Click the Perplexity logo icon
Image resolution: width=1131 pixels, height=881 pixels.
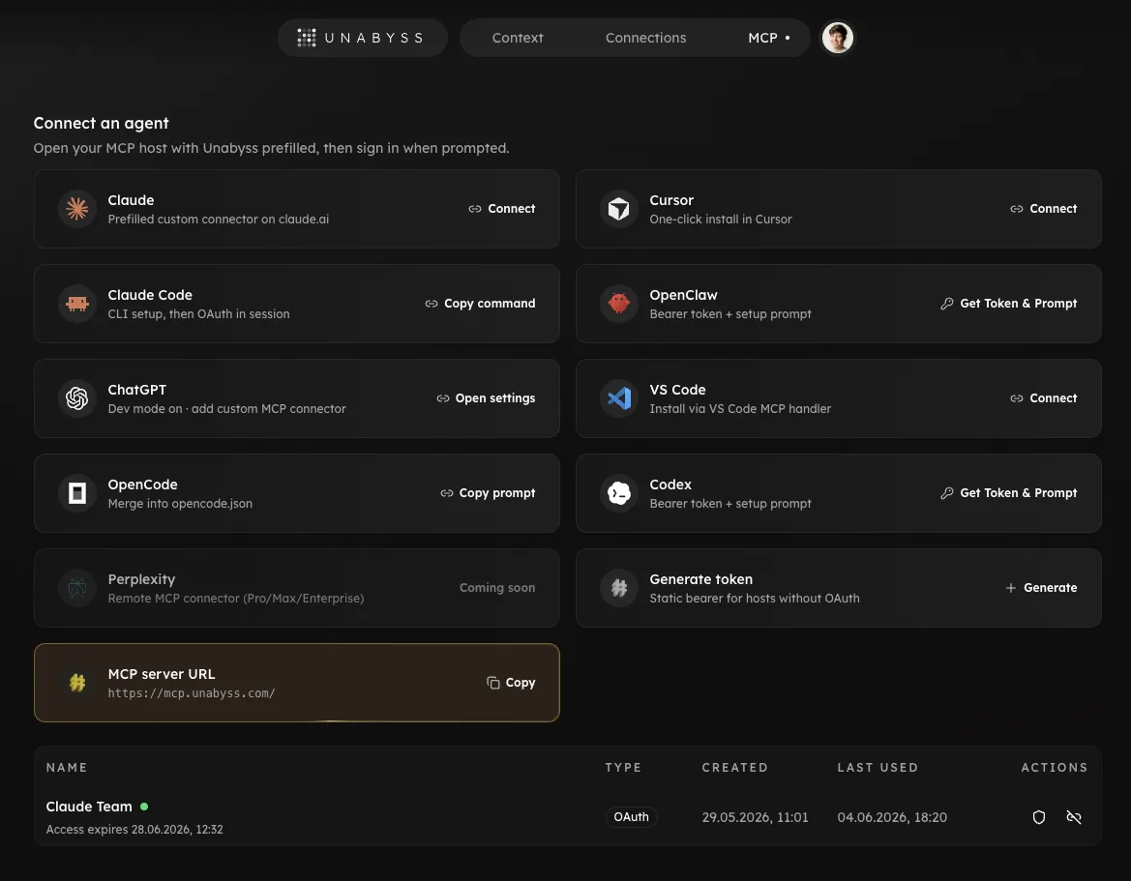[77, 588]
